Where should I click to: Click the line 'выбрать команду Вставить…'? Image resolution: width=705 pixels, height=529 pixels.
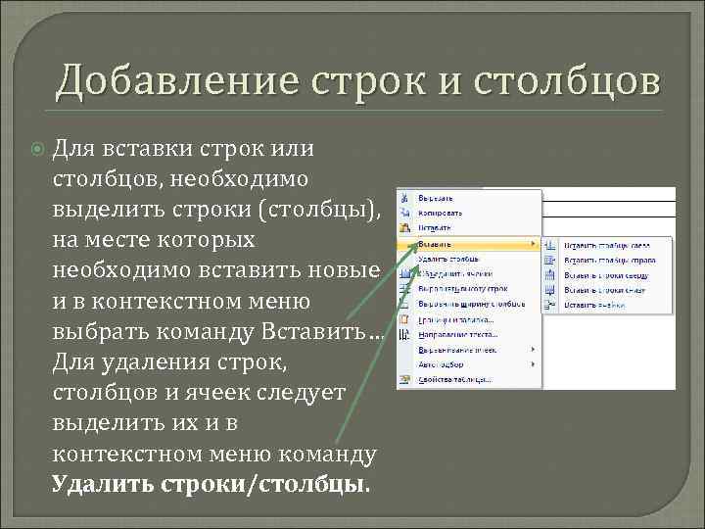point(218,332)
